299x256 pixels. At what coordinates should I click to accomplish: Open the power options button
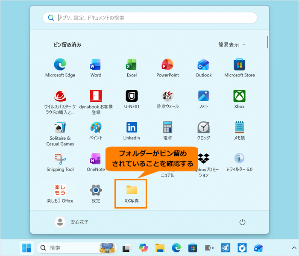coord(242,222)
